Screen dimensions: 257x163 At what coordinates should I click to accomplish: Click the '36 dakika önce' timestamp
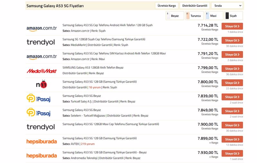point(235,74)
